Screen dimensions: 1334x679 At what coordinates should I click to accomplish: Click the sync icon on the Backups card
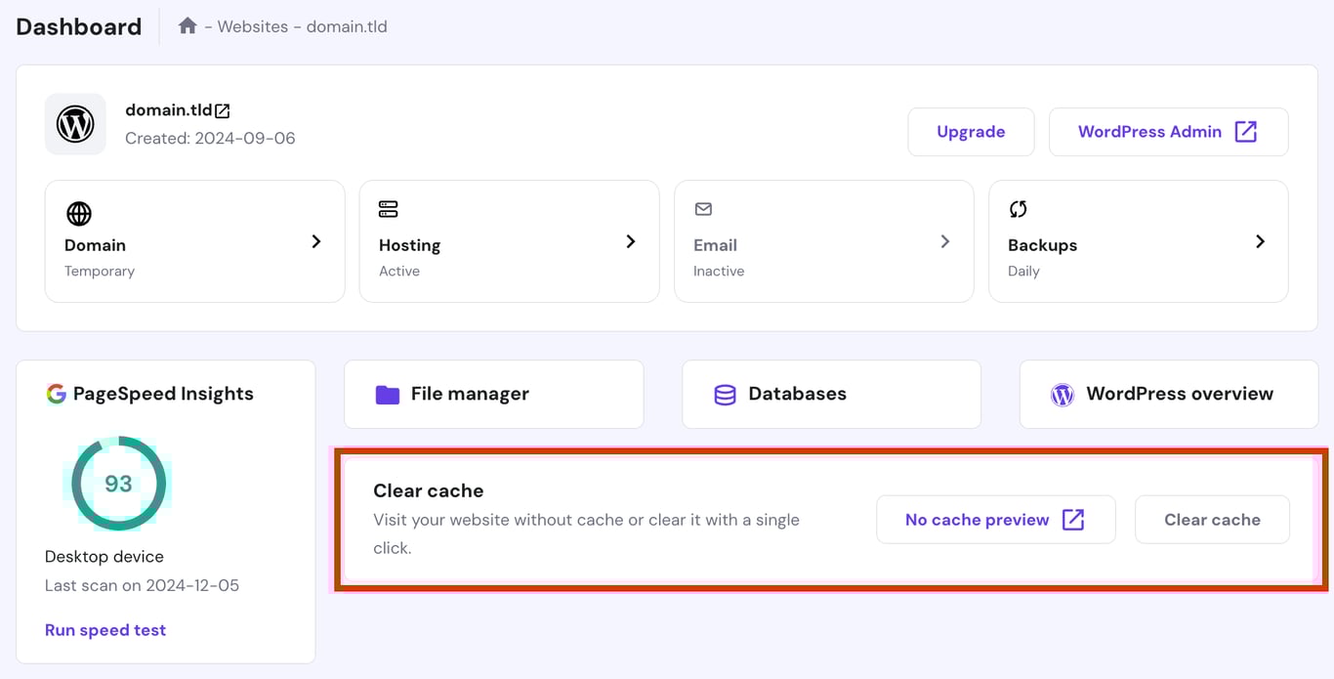pyautogui.click(x=1018, y=208)
